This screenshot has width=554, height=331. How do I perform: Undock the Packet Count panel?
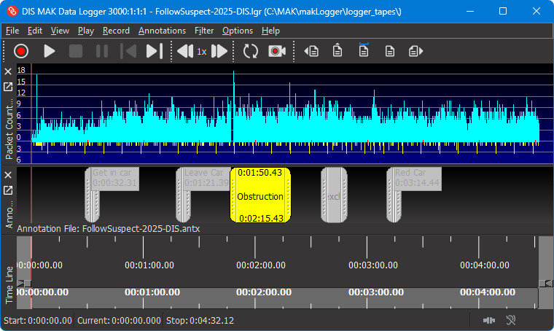[x=8, y=87]
